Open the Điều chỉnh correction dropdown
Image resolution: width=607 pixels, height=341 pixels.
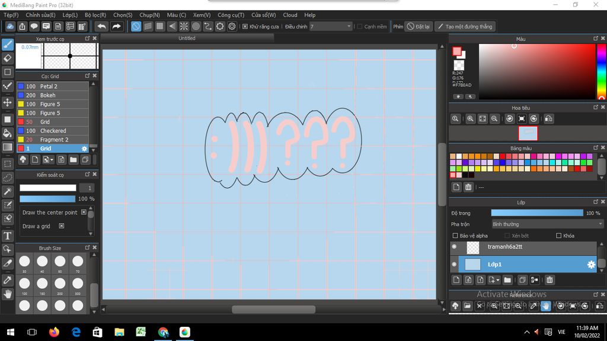point(331,26)
